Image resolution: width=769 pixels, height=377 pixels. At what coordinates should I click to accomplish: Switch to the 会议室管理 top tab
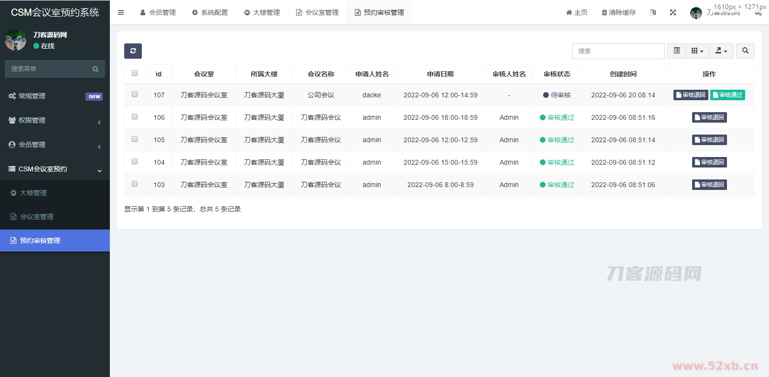tap(318, 12)
